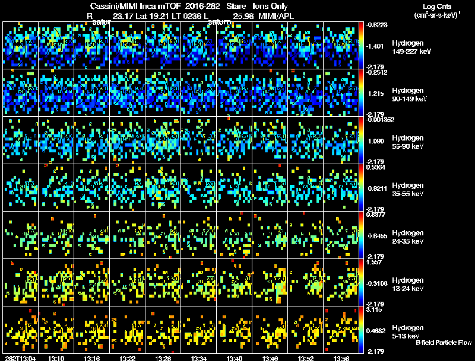Select the 149-227 keV image panel at 13:04
The height and width of the screenshot is (361, 475).
21,46
